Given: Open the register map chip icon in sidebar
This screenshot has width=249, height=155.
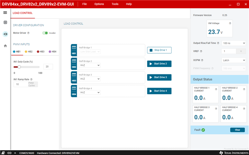Looking at the screenshot, I should coord(5,23).
